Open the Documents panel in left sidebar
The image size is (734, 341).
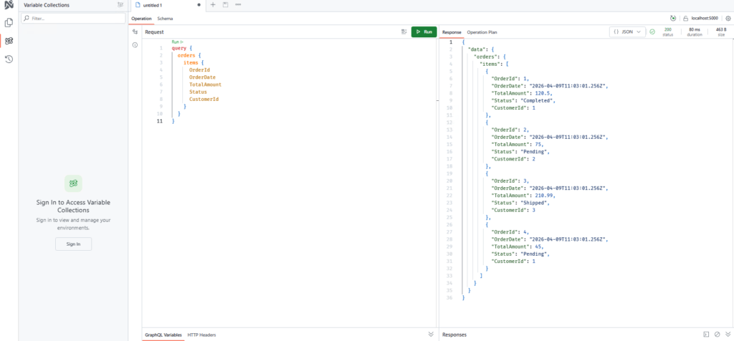click(9, 23)
